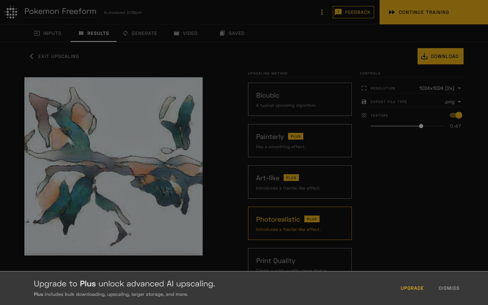Viewport: 488px width, 305px height.
Task: Click the dotted app logo icon
Action: point(11,12)
